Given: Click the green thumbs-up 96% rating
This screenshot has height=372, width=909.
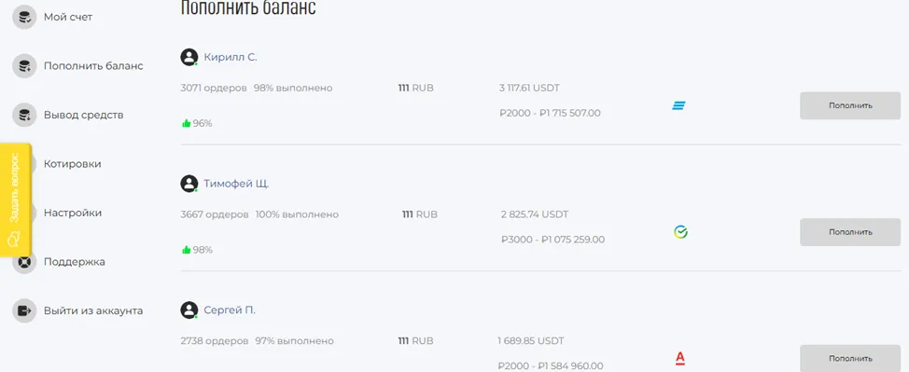Looking at the screenshot, I should pyautogui.click(x=197, y=123).
